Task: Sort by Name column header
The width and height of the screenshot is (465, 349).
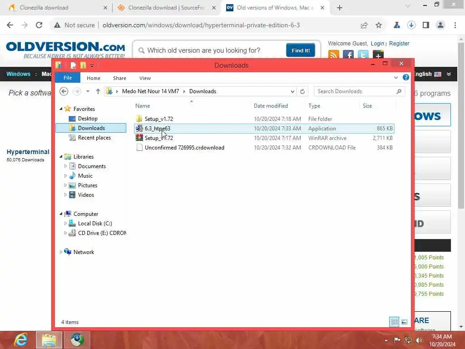Action: coord(143,105)
